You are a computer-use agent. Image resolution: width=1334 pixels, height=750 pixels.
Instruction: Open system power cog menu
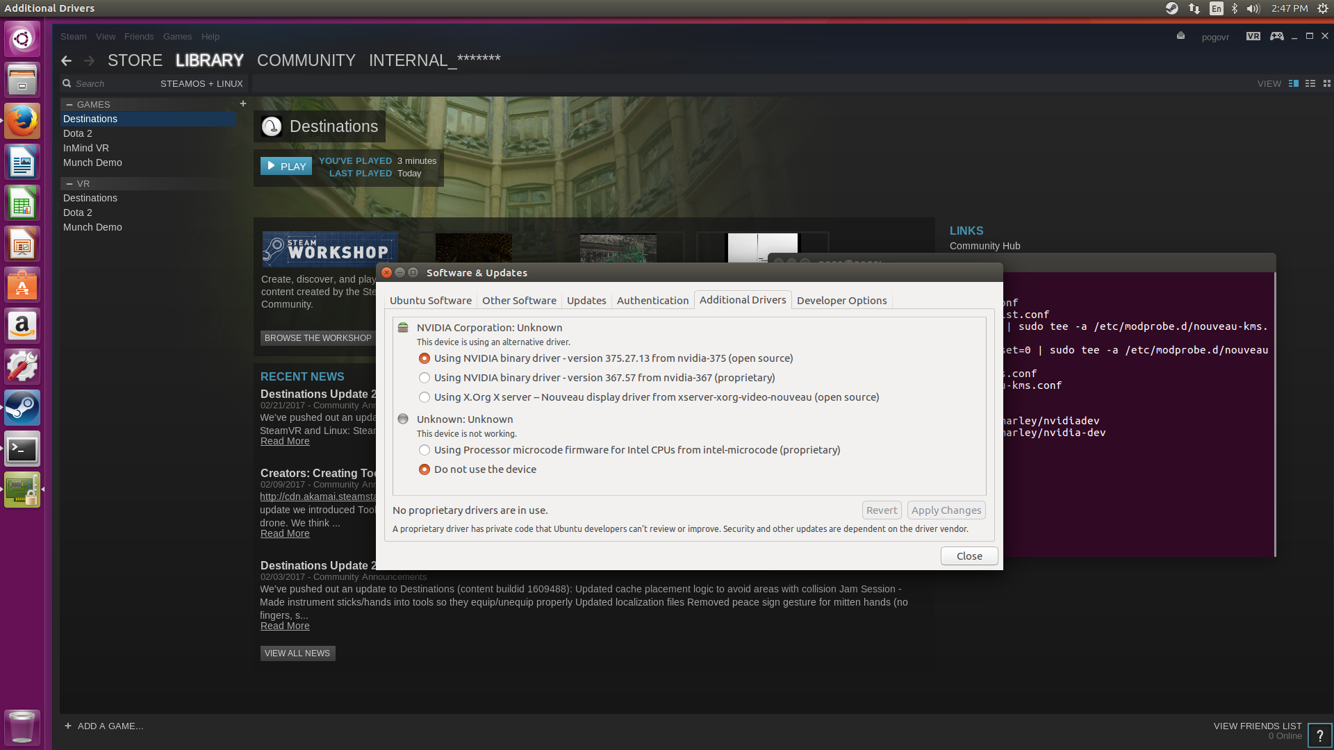tap(1323, 8)
